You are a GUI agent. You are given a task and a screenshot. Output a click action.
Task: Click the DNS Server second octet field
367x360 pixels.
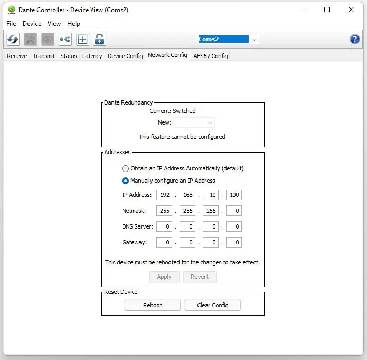[x=187, y=226]
